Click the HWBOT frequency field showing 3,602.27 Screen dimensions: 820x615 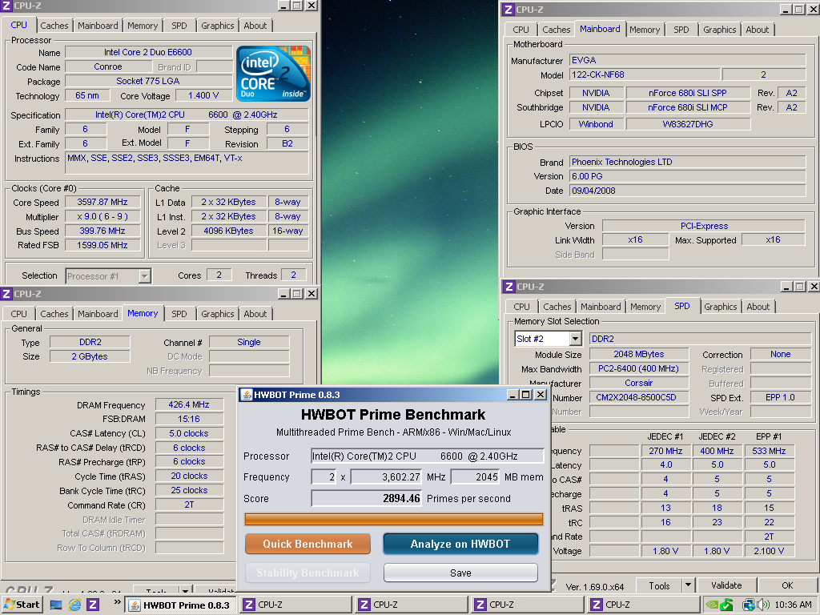(x=386, y=477)
